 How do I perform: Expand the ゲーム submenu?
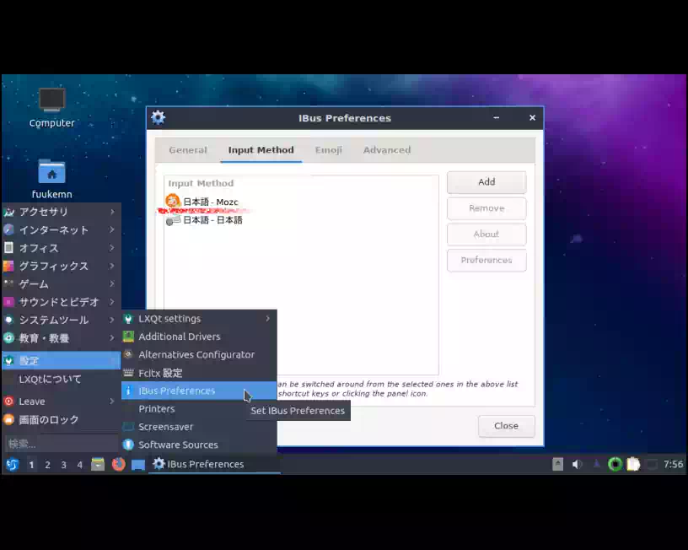[62, 284]
